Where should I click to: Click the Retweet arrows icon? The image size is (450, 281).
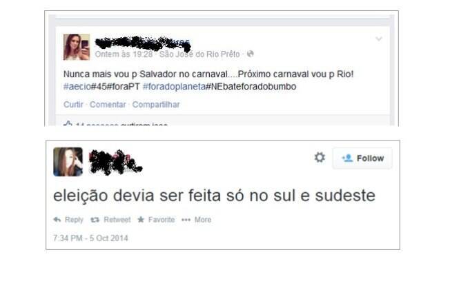(95, 220)
